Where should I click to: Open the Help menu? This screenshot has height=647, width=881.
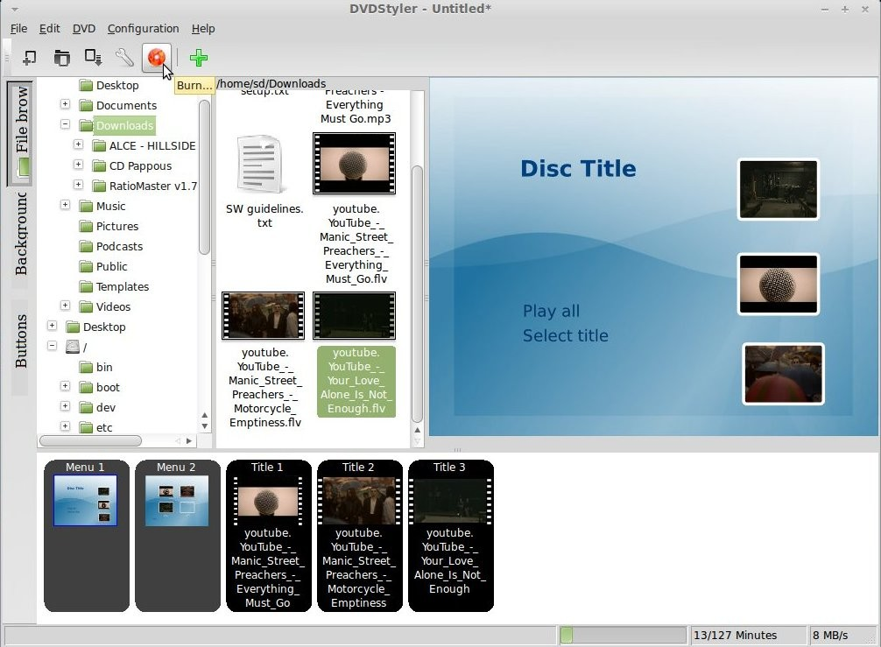click(203, 29)
